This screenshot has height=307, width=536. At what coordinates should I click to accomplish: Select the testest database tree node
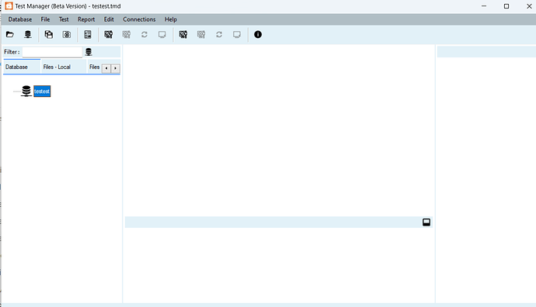coord(42,91)
